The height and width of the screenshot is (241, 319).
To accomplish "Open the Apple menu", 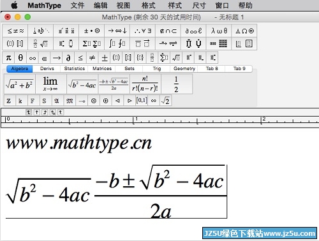I will (14, 5).
